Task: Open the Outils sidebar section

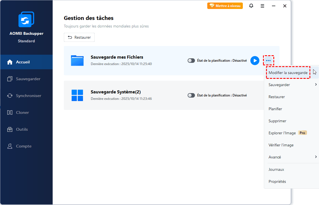Action: [26, 129]
